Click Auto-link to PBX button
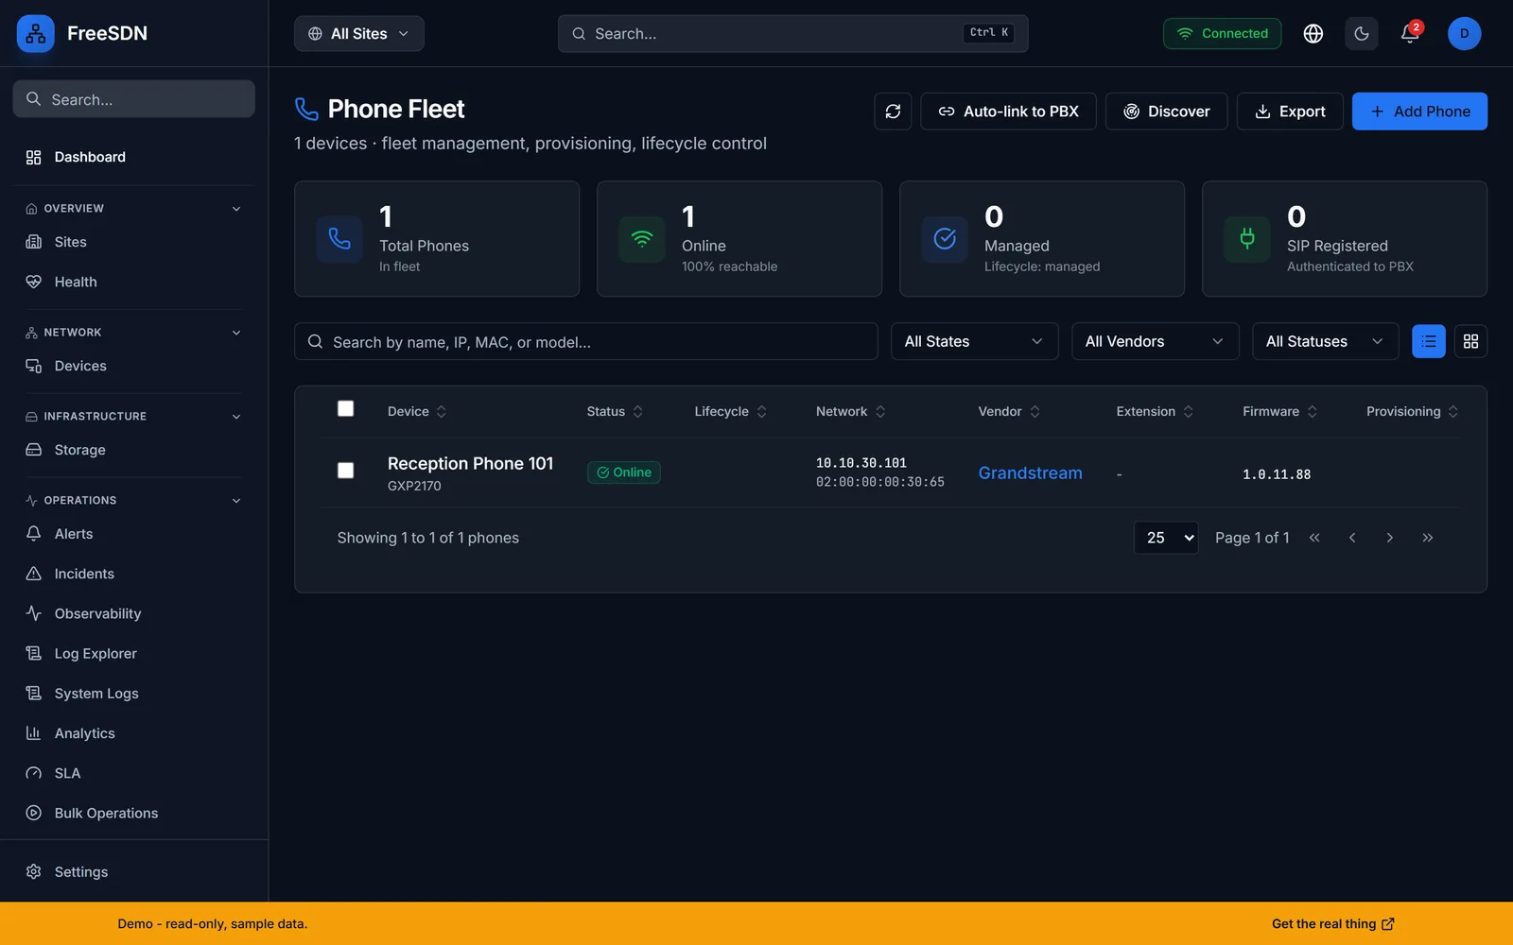The height and width of the screenshot is (945, 1513). (x=1008, y=112)
